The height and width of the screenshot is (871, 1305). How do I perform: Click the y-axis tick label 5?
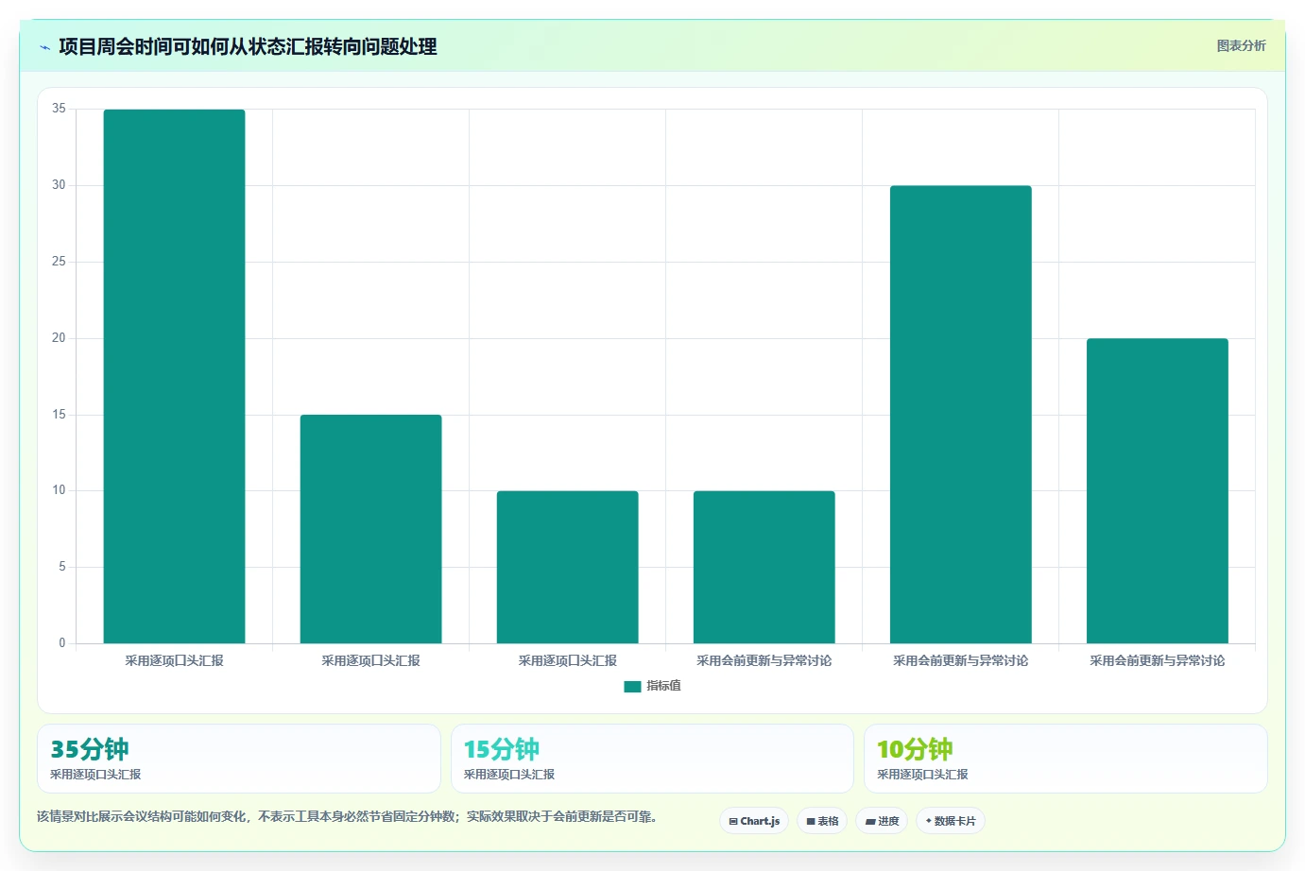pos(62,567)
